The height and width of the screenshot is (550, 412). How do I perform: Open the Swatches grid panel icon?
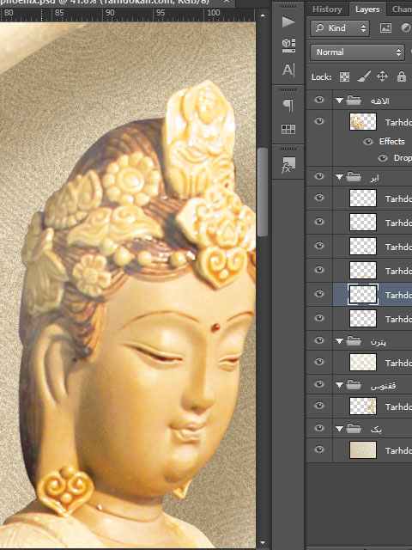(x=288, y=129)
